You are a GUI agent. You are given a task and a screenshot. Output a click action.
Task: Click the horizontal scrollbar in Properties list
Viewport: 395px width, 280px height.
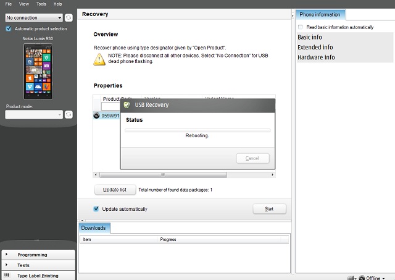(163, 175)
